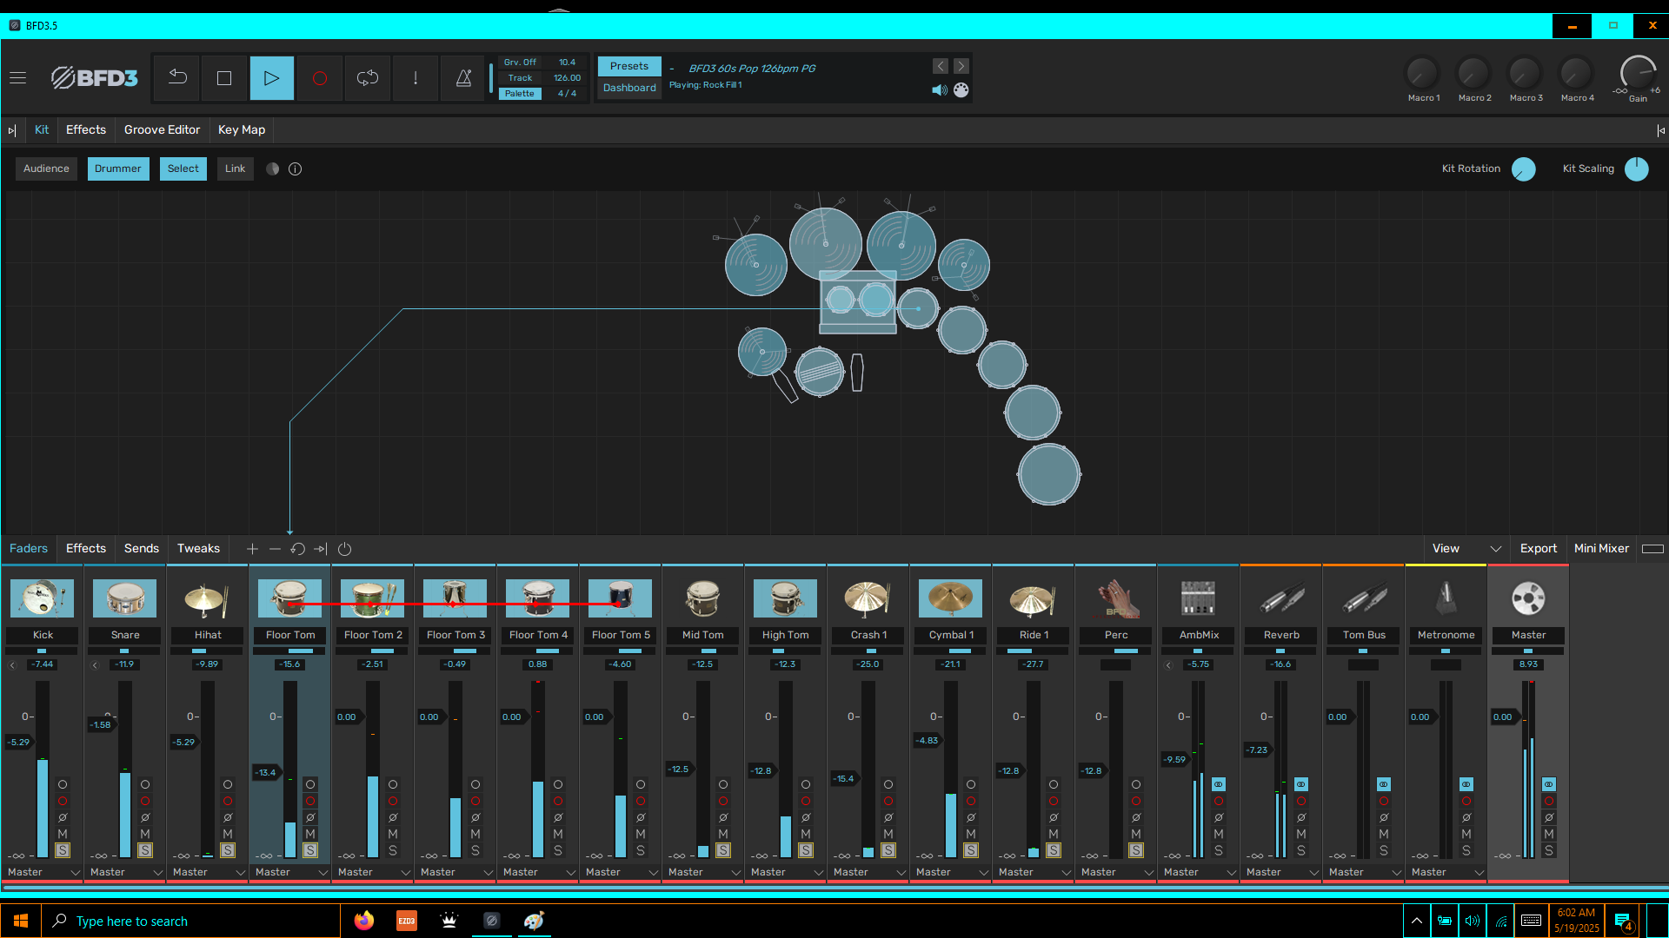Click the Dashboard button
The width and height of the screenshot is (1669, 938).
(629, 88)
